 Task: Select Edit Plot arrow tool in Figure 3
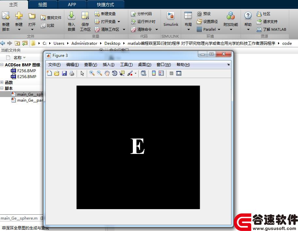click(82, 73)
